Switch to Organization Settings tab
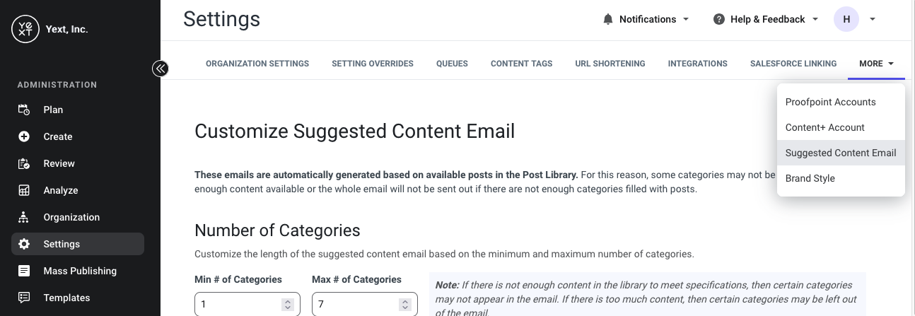The image size is (915, 316). (257, 64)
